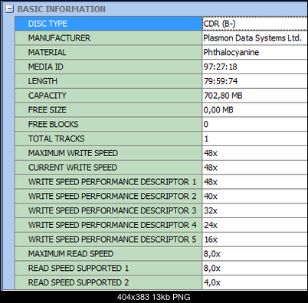Click the 40x descriptor value

coord(211,196)
